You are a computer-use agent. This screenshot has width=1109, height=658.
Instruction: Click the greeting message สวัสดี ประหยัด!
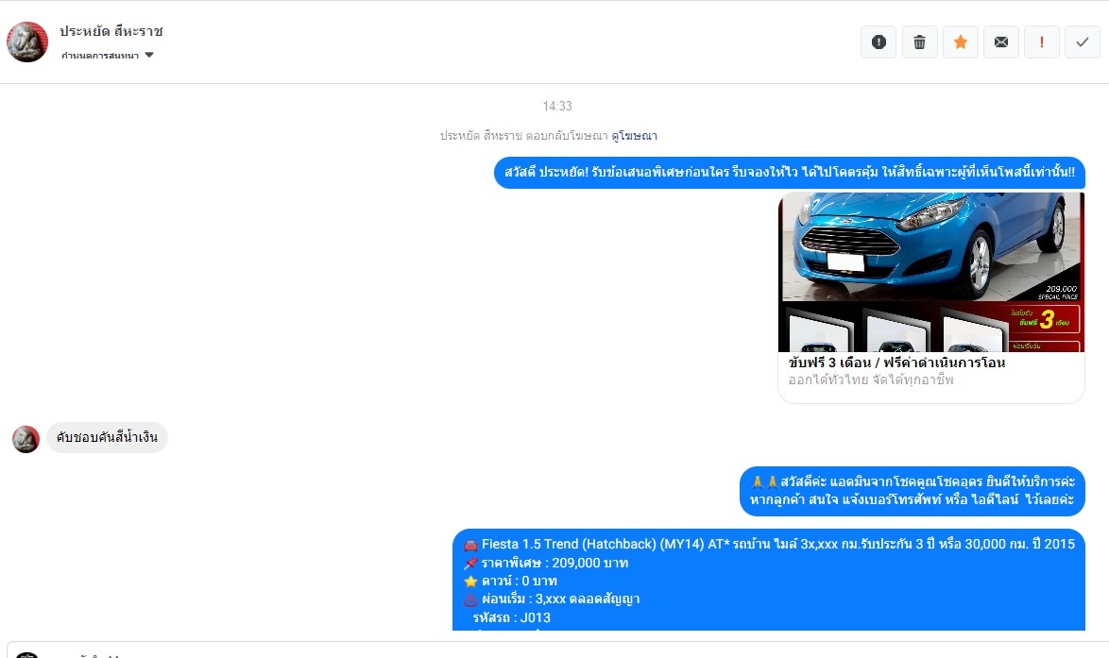coord(790,173)
